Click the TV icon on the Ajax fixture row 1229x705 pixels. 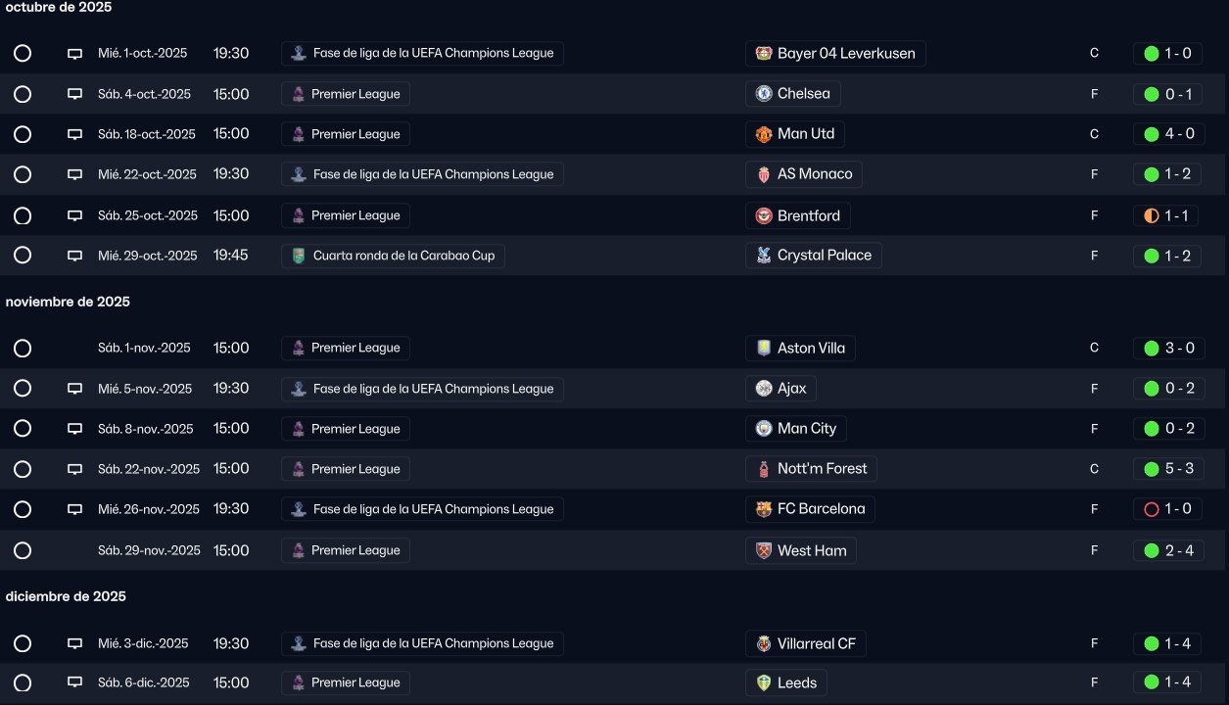pyautogui.click(x=74, y=389)
